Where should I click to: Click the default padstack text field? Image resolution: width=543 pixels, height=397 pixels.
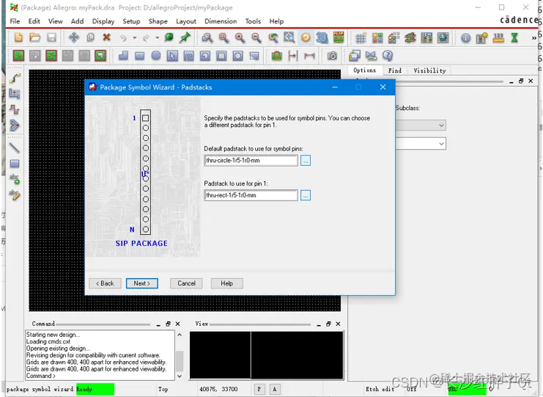(x=251, y=161)
